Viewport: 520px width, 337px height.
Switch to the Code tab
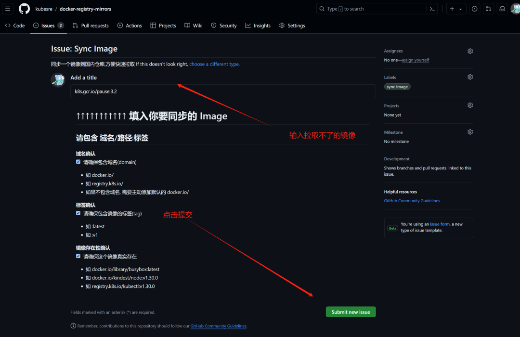[x=15, y=26]
